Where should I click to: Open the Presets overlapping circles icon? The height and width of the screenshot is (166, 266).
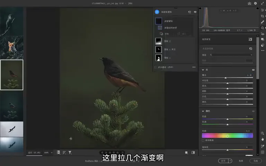[x=263, y=45]
